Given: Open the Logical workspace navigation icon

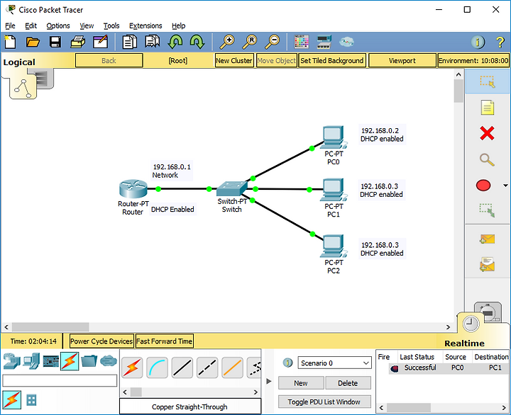Looking at the screenshot, I should [23, 88].
